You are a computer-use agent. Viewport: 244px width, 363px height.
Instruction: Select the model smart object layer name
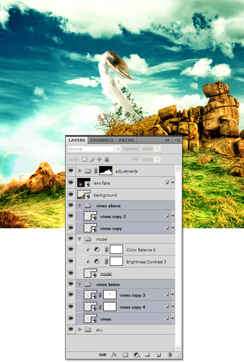[106, 274]
